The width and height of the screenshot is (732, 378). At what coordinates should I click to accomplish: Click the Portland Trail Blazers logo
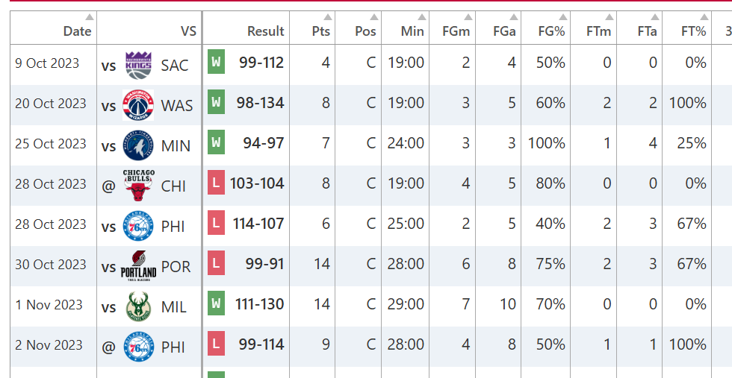tap(138, 265)
